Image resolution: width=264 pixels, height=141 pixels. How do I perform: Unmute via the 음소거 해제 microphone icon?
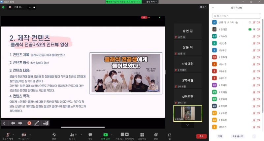click(8, 135)
